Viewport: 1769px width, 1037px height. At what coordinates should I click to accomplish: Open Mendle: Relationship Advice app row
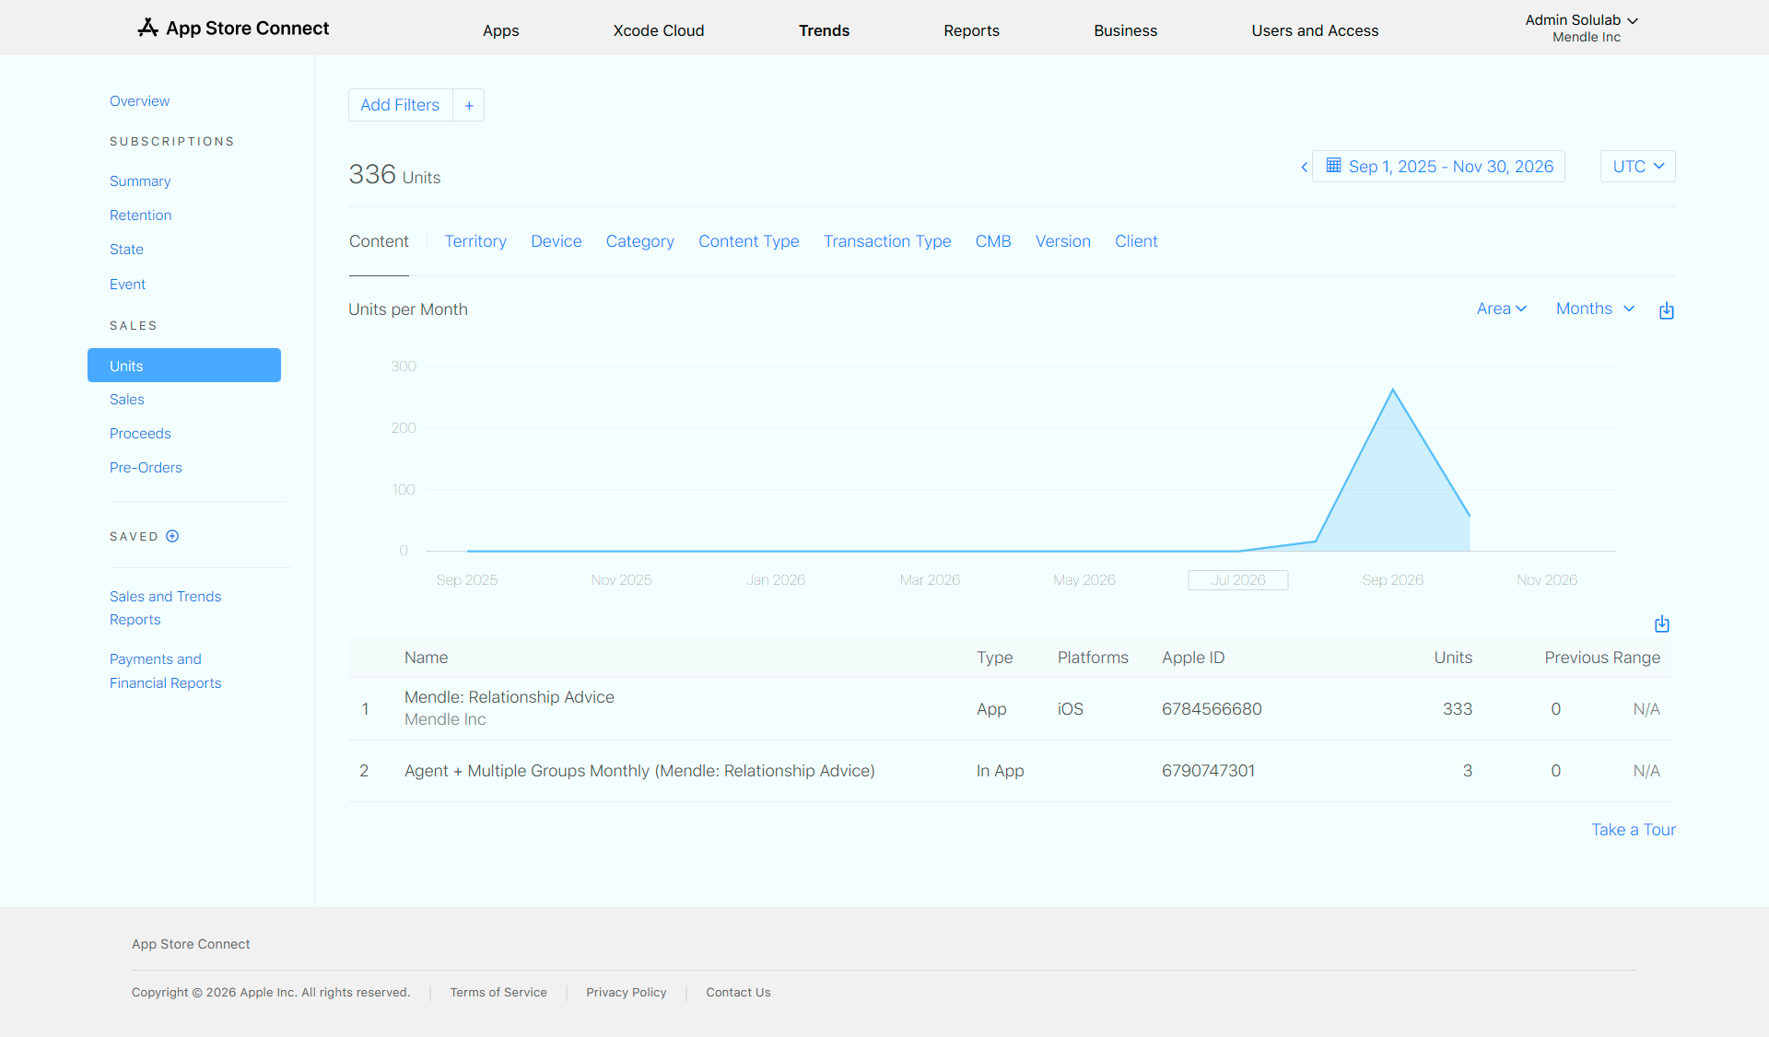tap(1009, 708)
